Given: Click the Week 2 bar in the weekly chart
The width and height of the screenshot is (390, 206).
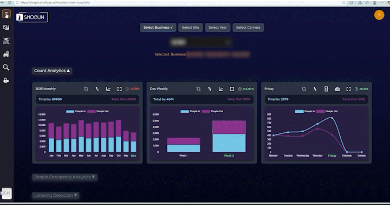Looking at the screenshot, I should [x=229, y=136].
